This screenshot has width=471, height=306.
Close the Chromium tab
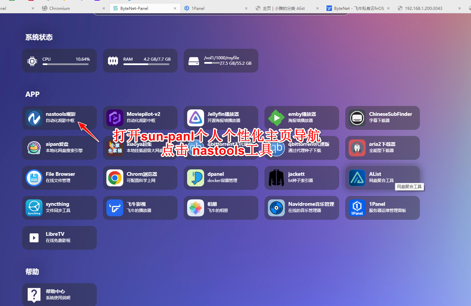pos(104,8)
